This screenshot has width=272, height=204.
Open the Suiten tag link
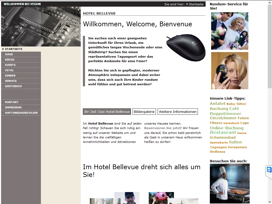(x=235, y=142)
